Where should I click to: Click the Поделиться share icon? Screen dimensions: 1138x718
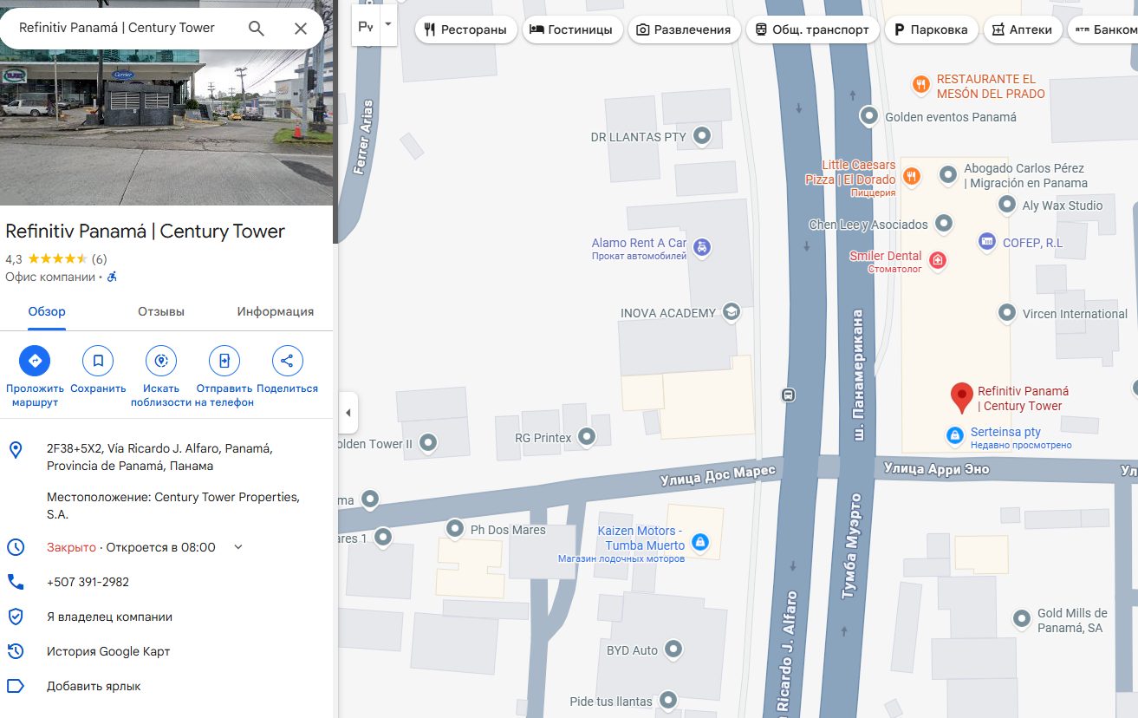(x=288, y=361)
